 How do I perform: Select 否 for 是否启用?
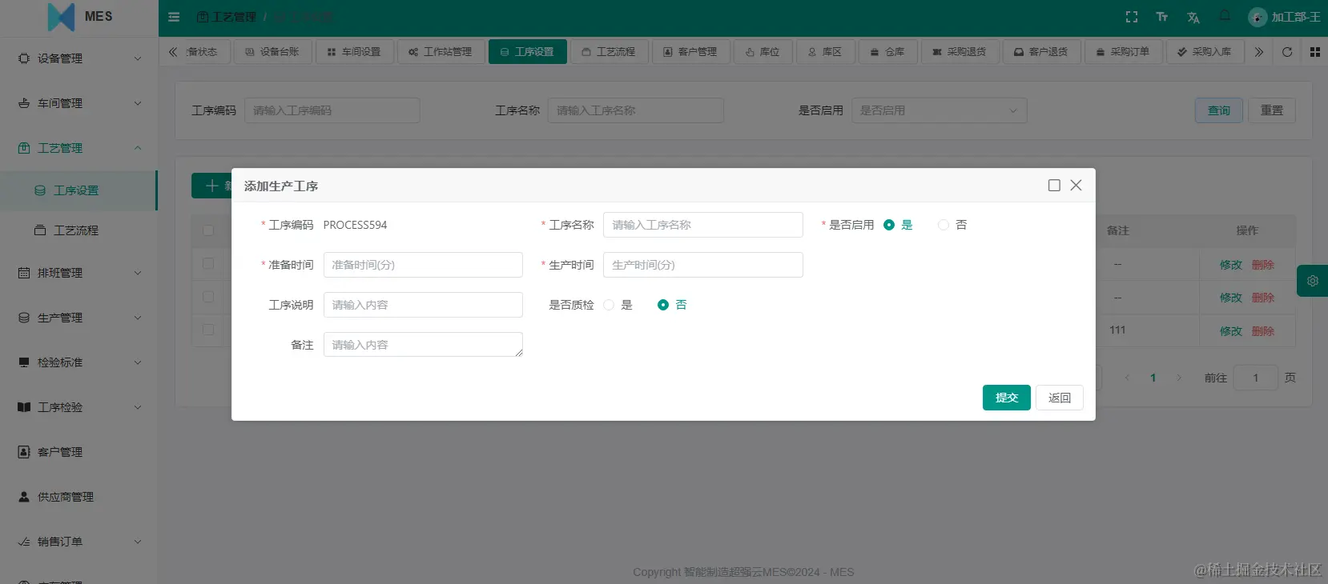(x=952, y=225)
